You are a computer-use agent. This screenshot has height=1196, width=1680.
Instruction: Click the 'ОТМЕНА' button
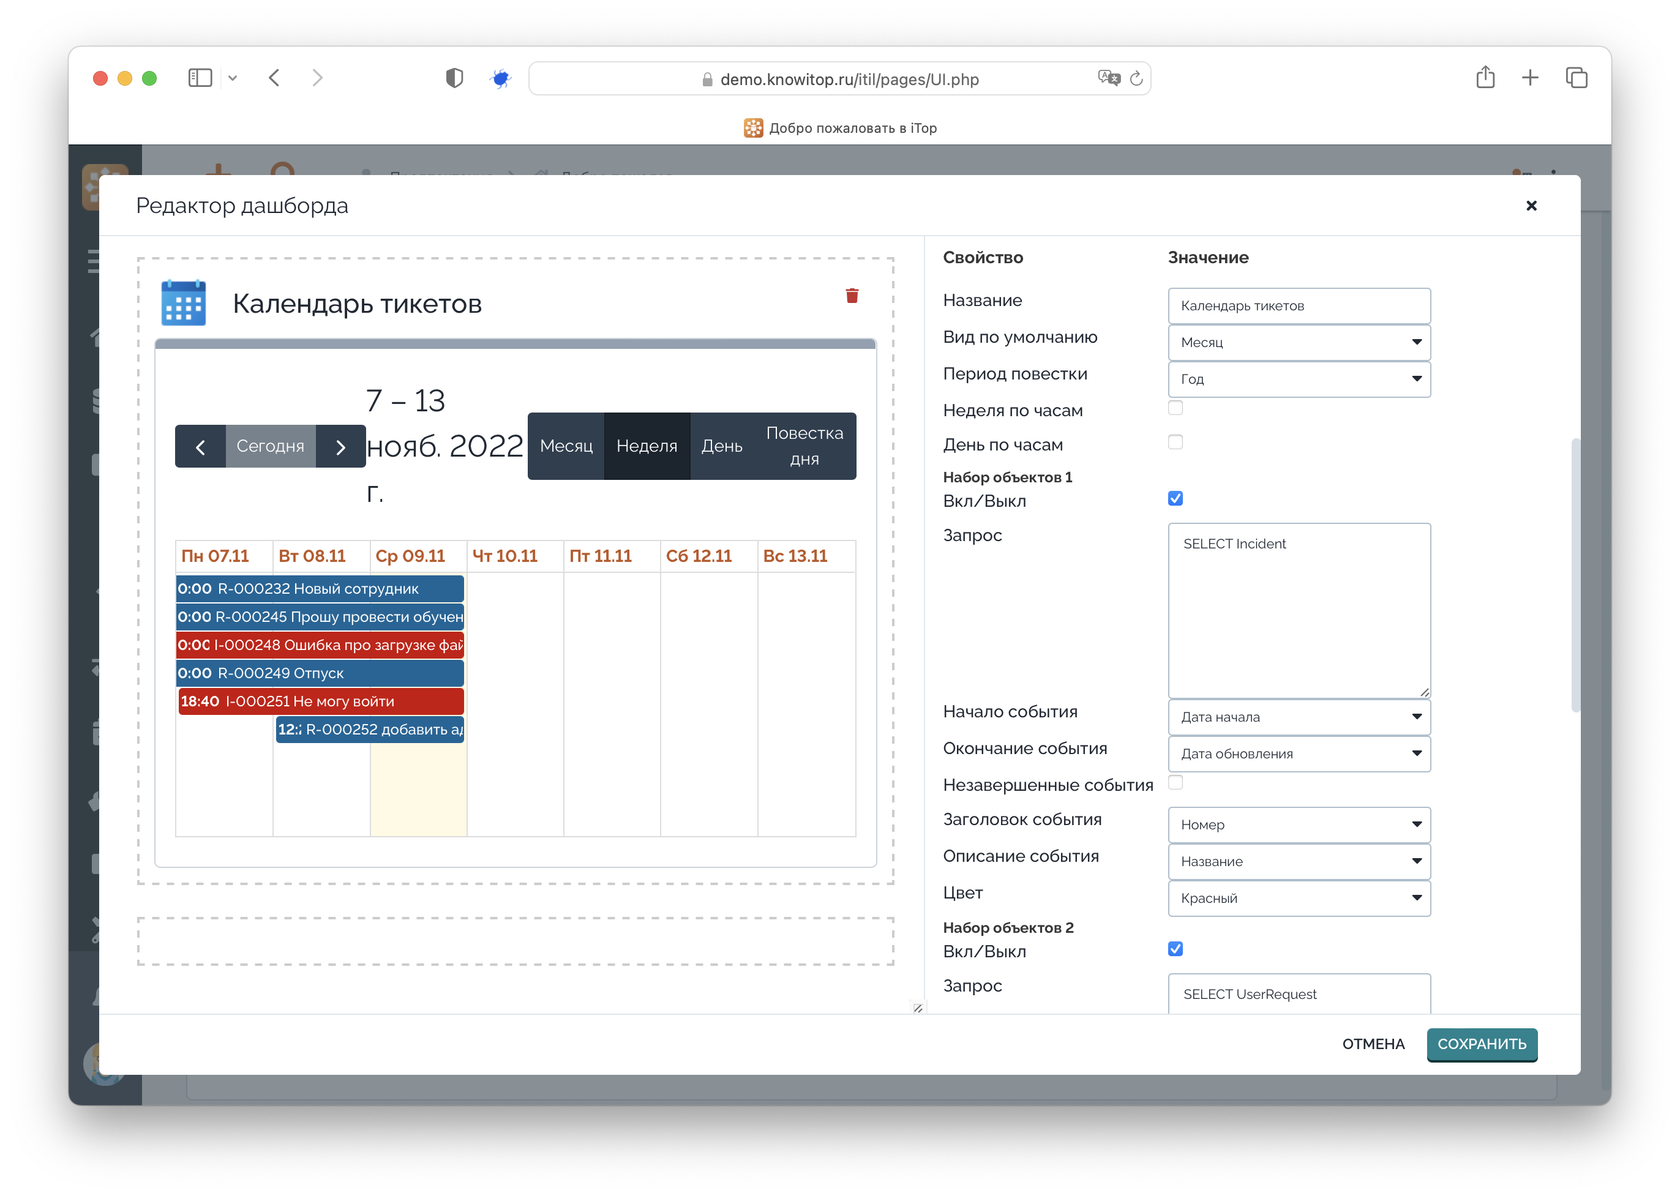click(x=1373, y=1044)
